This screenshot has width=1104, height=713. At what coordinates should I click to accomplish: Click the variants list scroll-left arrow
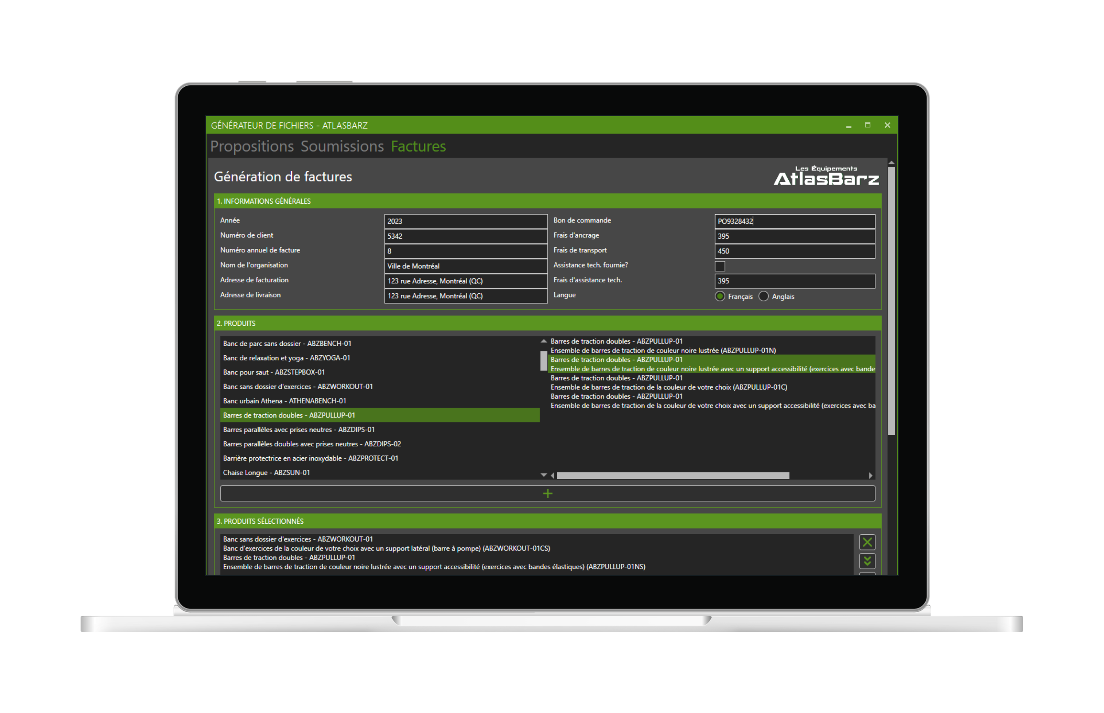pyautogui.click(x=553, y=475)
